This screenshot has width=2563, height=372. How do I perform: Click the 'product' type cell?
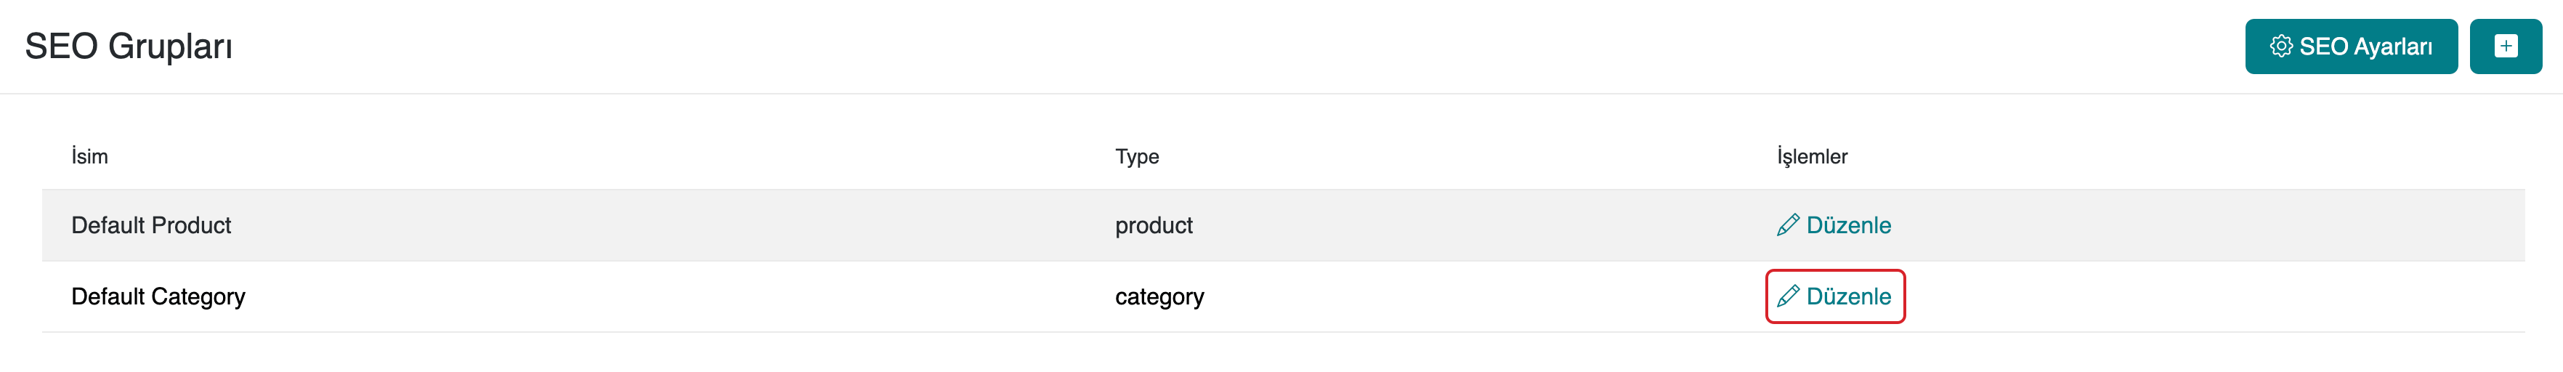click(x=1153, y=225)
